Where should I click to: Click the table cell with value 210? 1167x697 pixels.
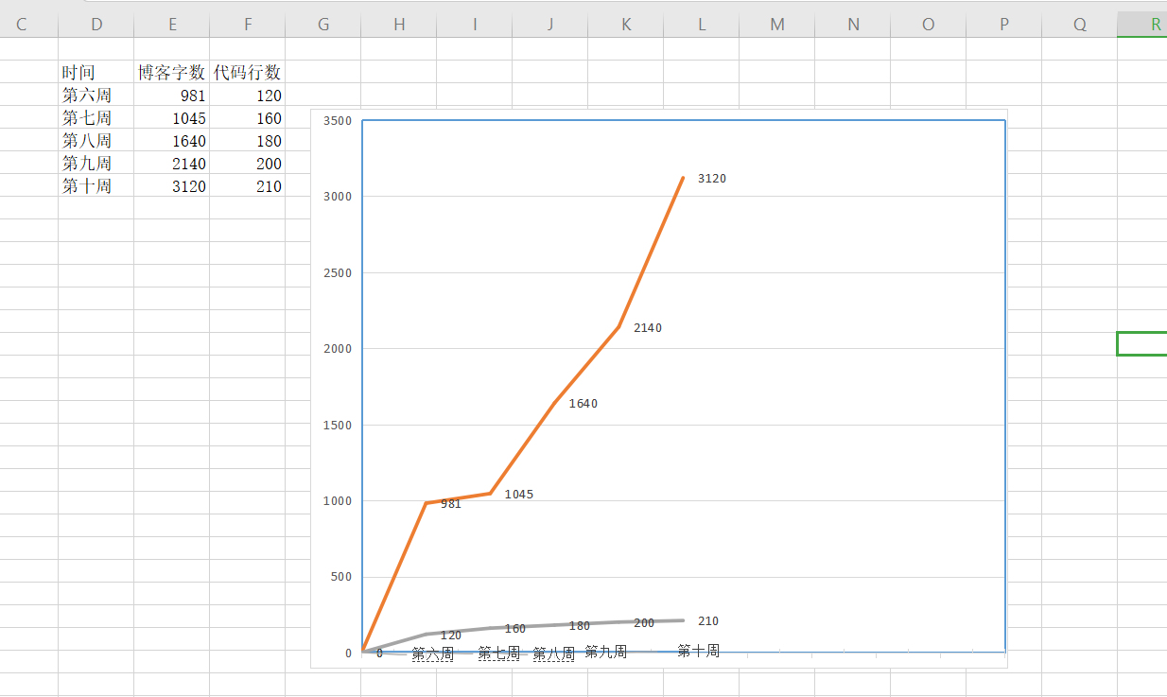coord(247,185)
